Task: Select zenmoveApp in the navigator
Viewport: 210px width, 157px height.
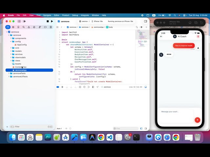Action: (x=29, y=70)
